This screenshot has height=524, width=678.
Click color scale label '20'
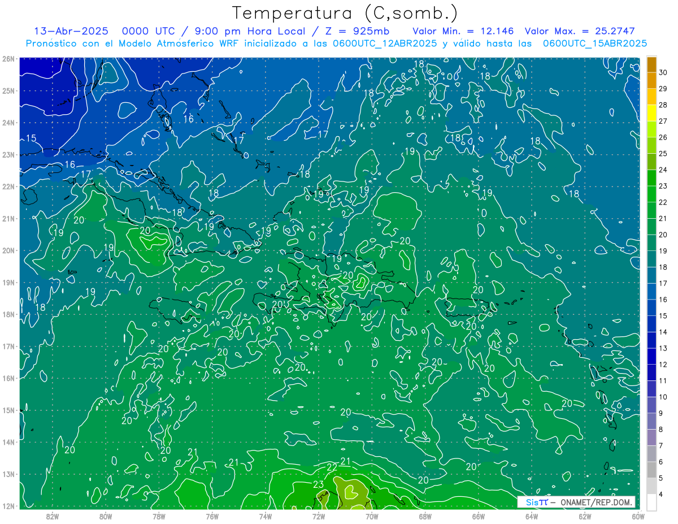(663, 235)
